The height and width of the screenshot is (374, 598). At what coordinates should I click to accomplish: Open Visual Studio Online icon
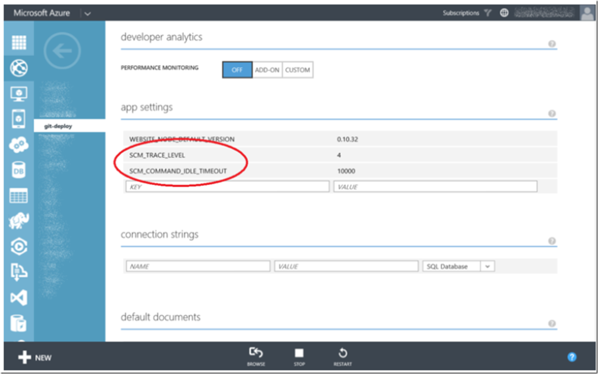point(19,298)
